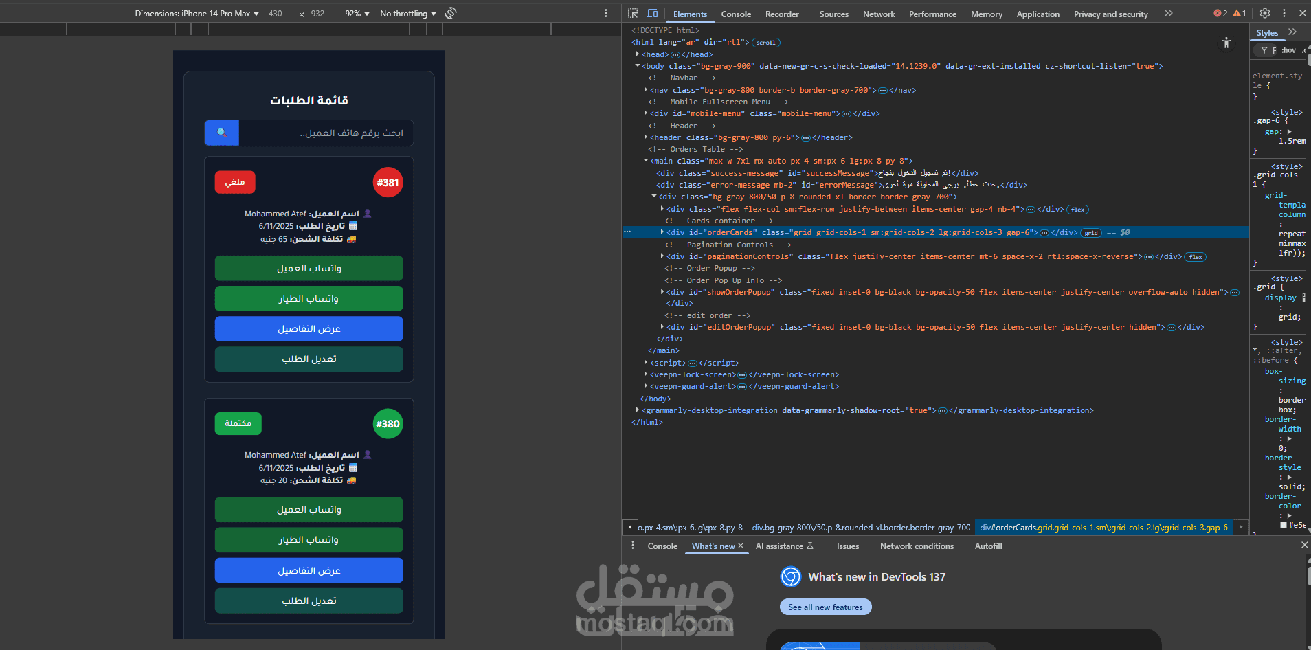Open the more tabs chevron in DevTools
This screenshot has width=1311, height=650.
pyautogui.click(x=1169, y=13)
